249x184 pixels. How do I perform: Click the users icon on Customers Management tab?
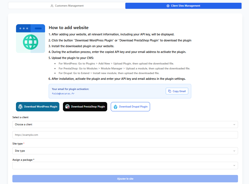(x=52, y=6)
